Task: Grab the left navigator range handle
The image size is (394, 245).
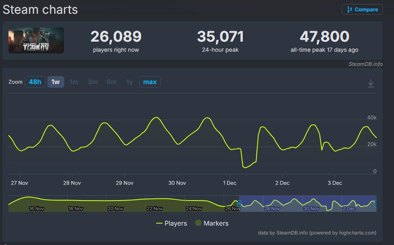Action: pyautogui.click(x=239, y=204)
